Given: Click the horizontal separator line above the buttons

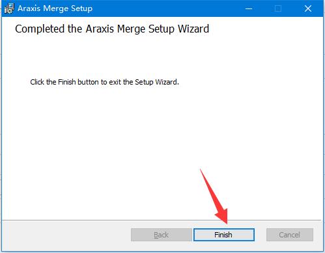Looking at the screenshot, I should pyautogui.click(x=162, y=220).
